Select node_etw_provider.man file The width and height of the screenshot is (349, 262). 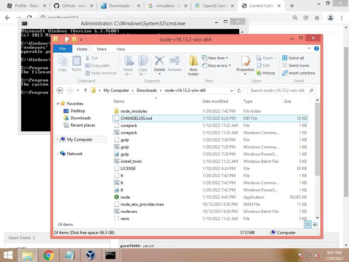(x=210, y=204)
